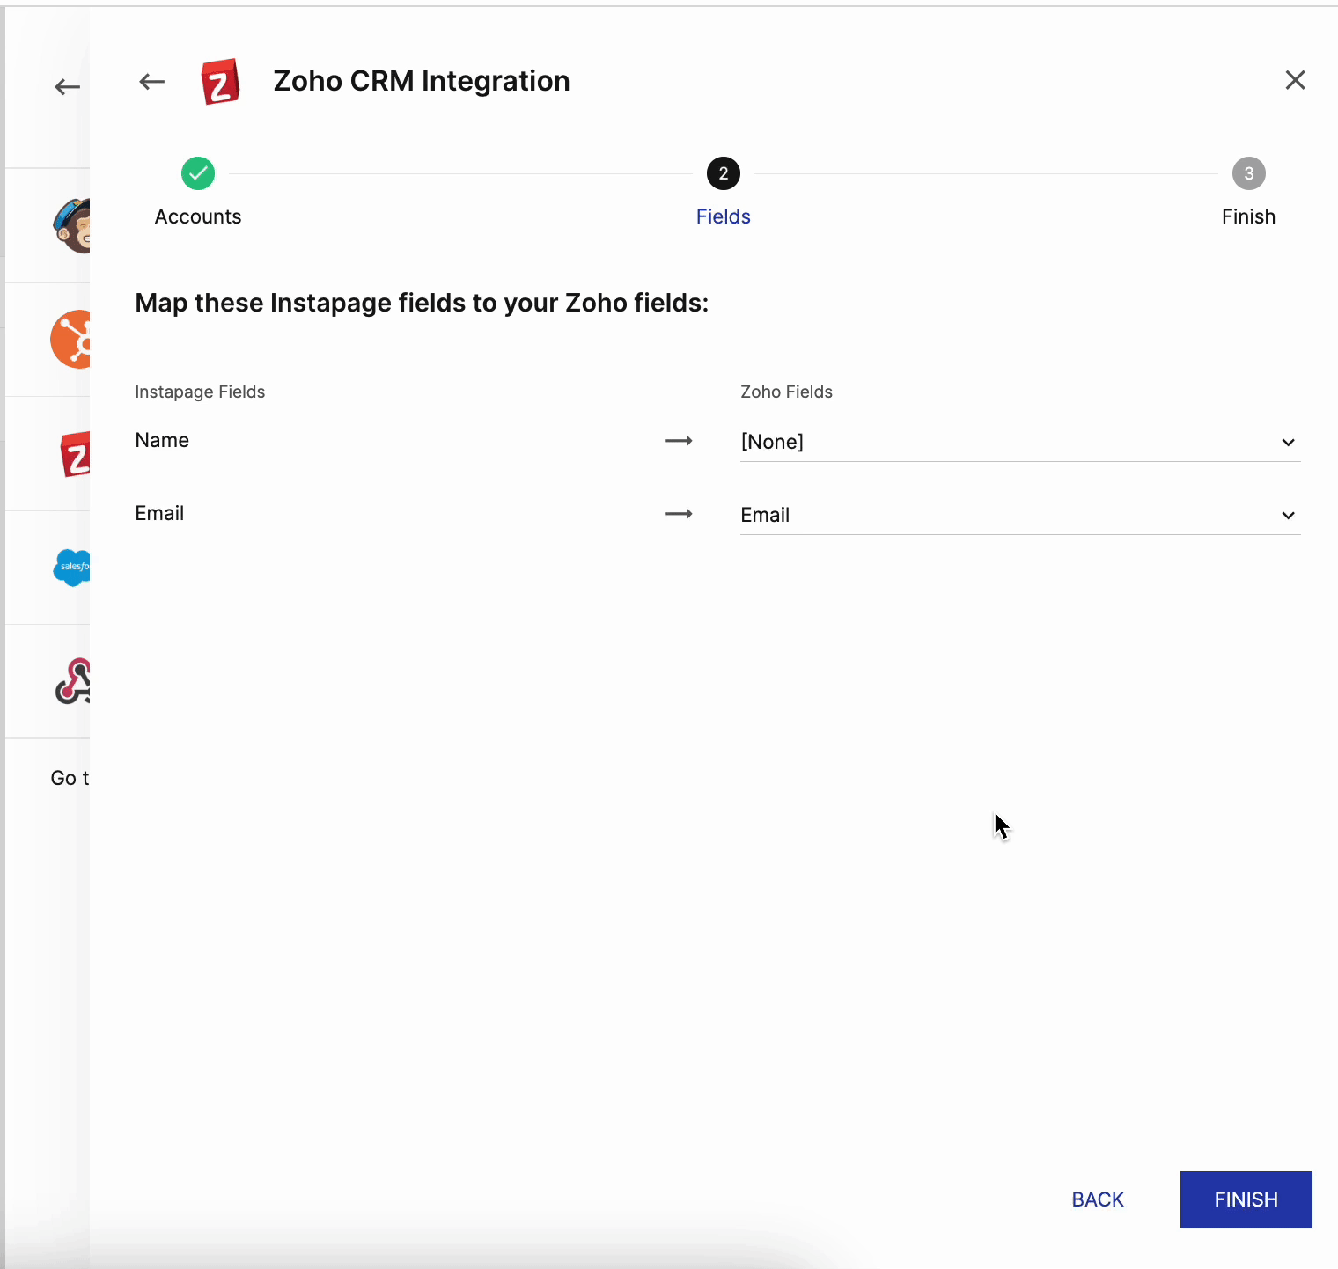Click the Zoho CRM logo in header

[x=220, y=82]
